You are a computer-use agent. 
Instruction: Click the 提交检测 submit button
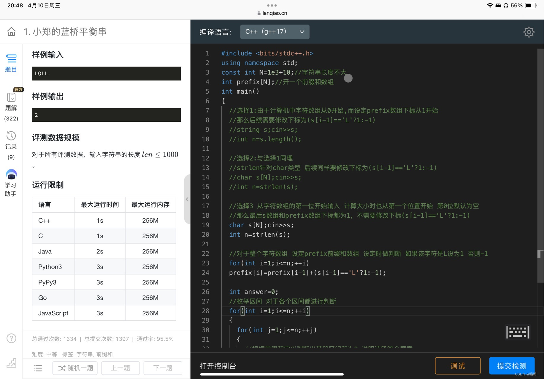click(x=512, y=366)
